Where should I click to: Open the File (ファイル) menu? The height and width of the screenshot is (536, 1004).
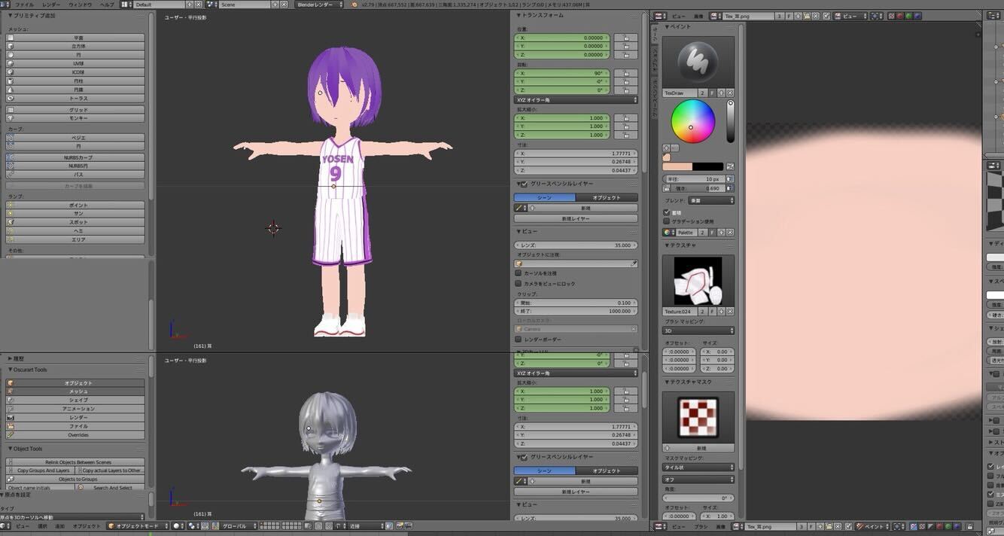24,5
